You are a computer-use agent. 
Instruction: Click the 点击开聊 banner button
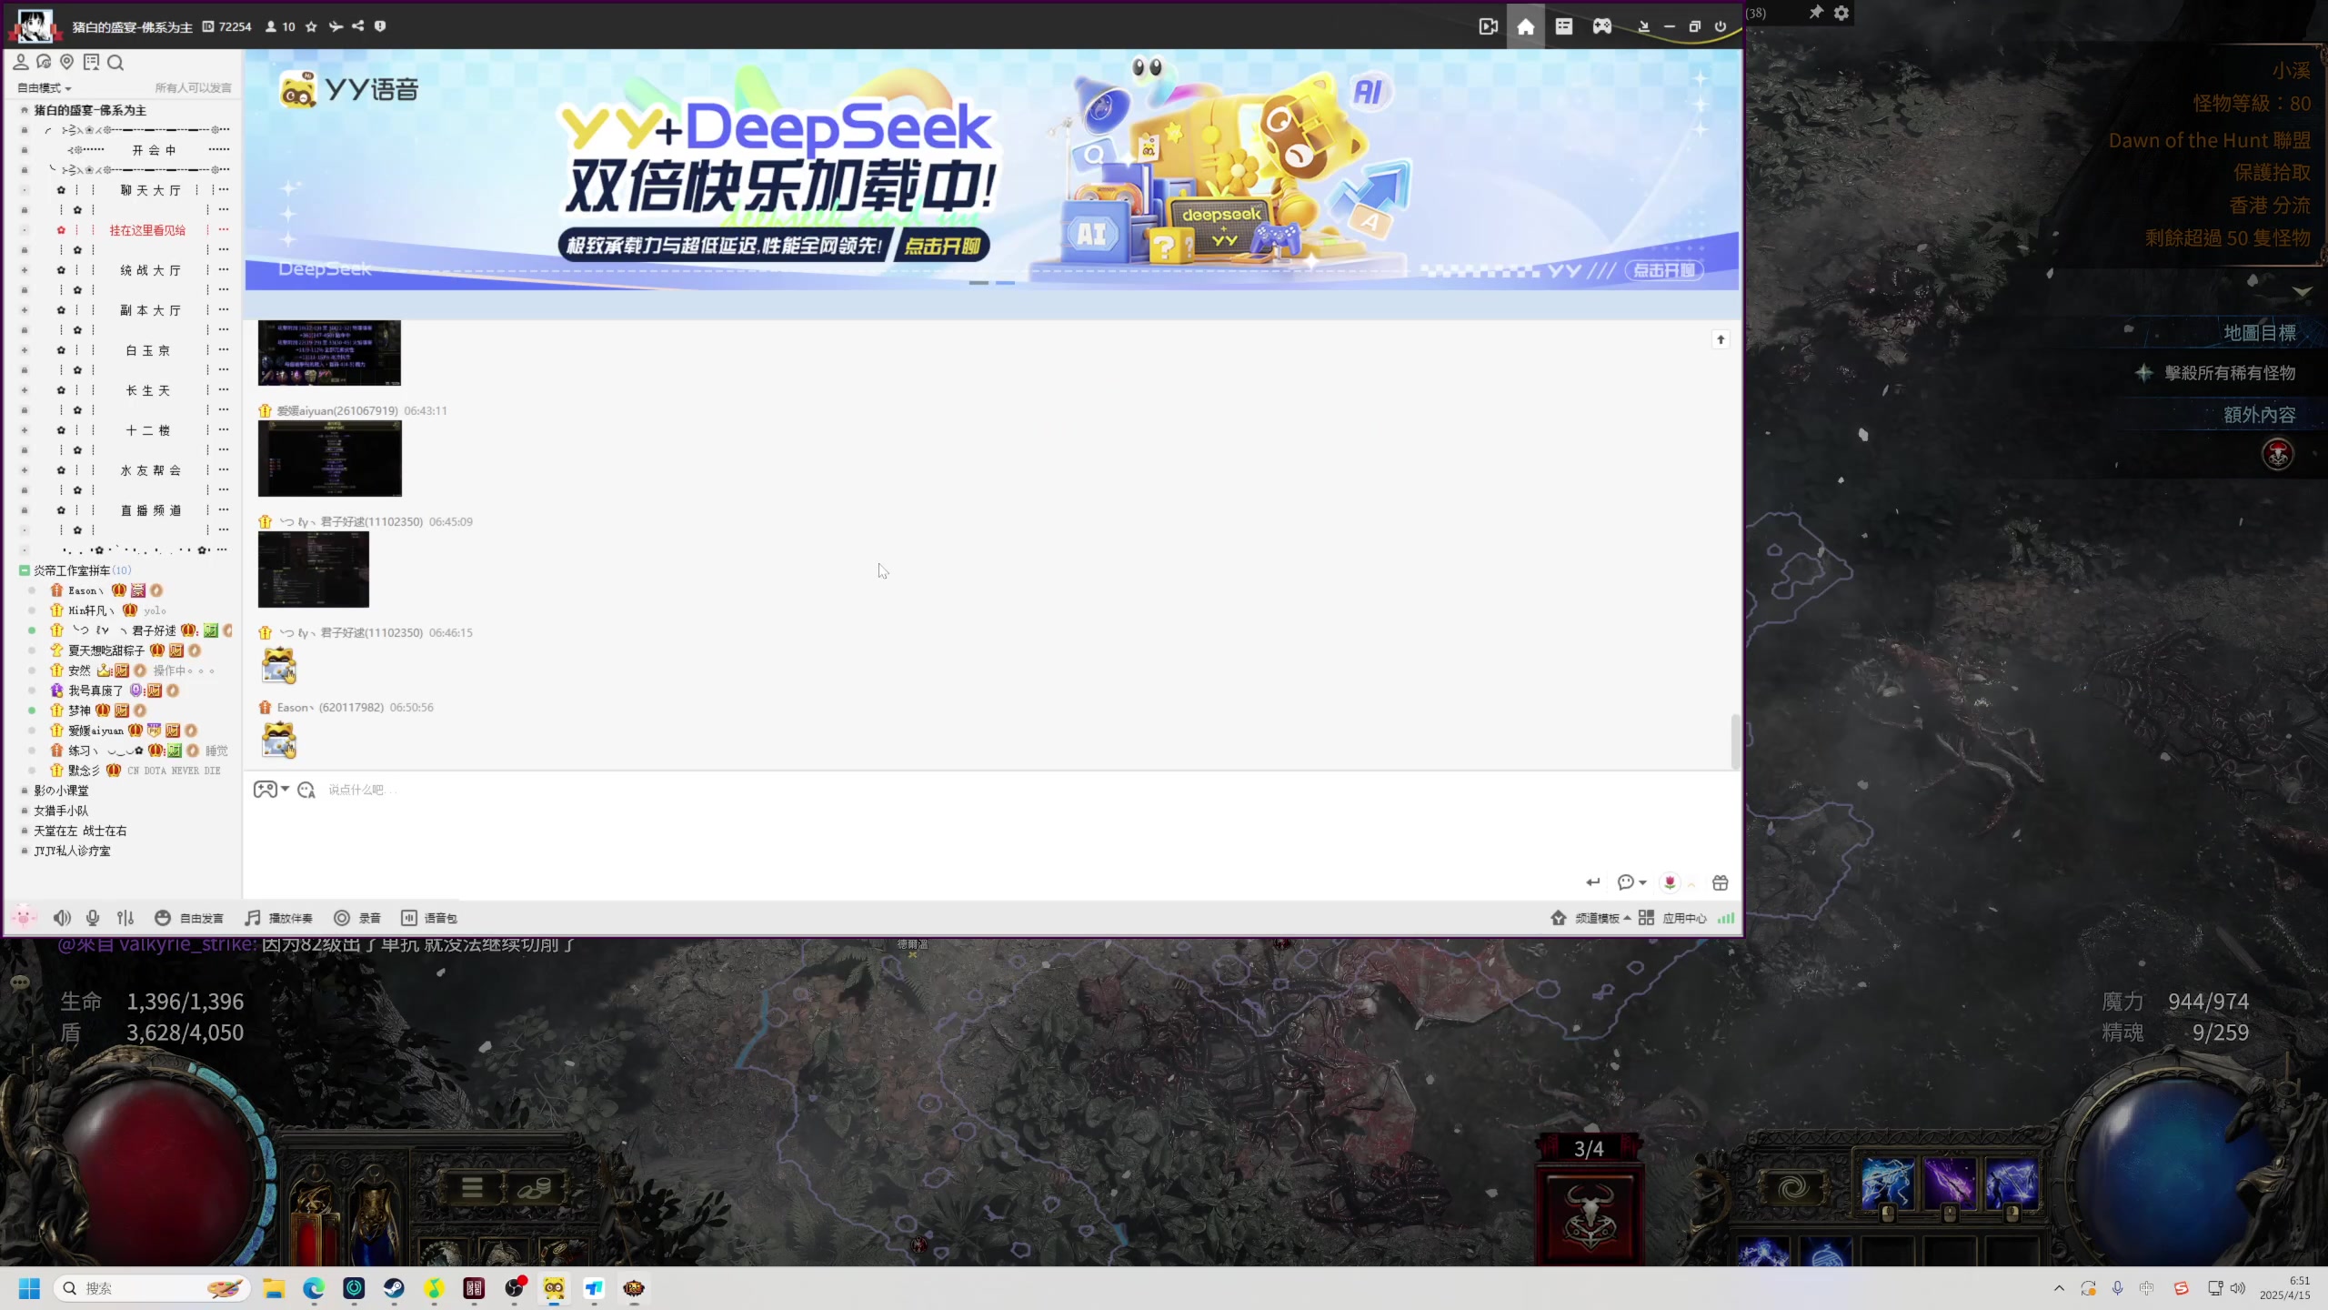coord(942,246)
